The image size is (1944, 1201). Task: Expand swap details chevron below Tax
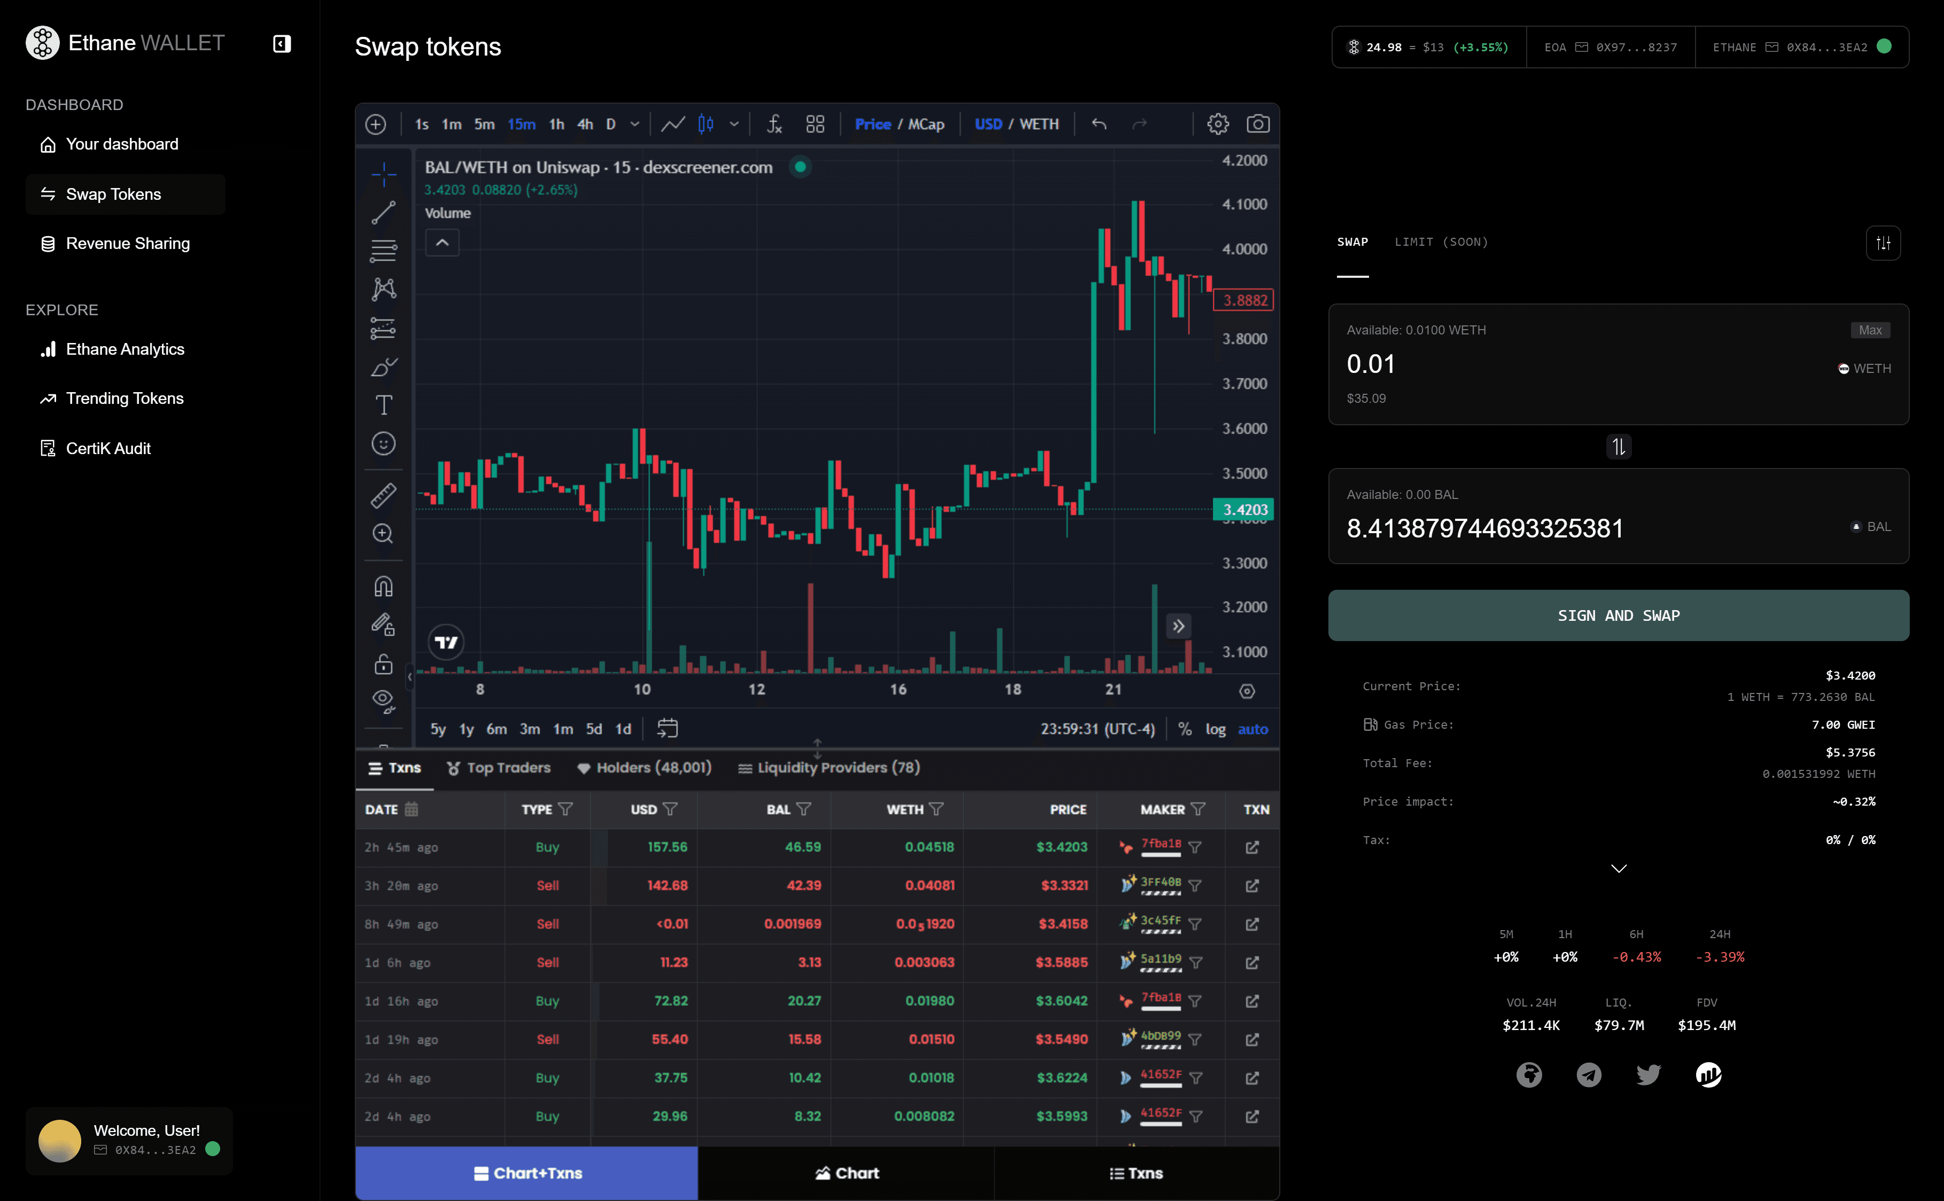coord(1618,868)
